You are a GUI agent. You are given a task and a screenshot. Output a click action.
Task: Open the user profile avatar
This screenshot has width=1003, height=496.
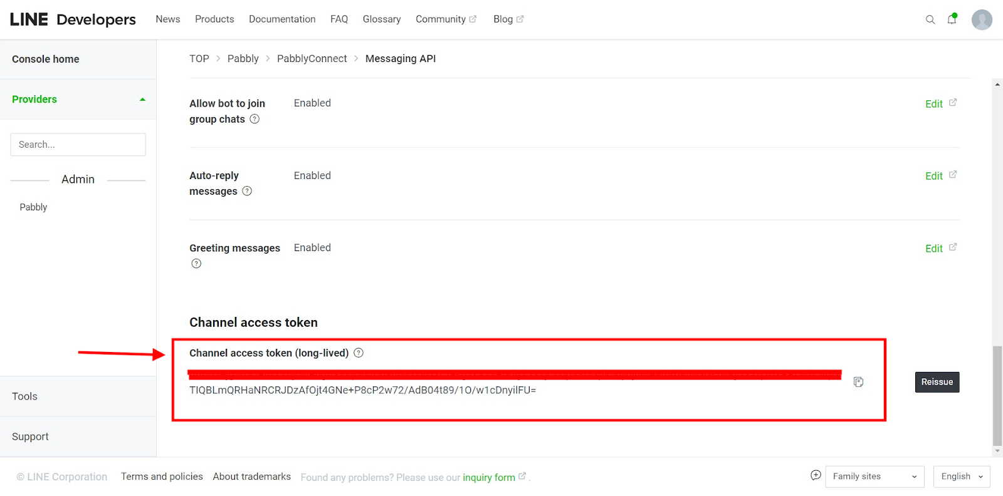click(x=982, y=20)
